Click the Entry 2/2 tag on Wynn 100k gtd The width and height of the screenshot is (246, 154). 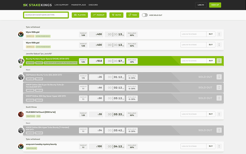click(30, 47)
